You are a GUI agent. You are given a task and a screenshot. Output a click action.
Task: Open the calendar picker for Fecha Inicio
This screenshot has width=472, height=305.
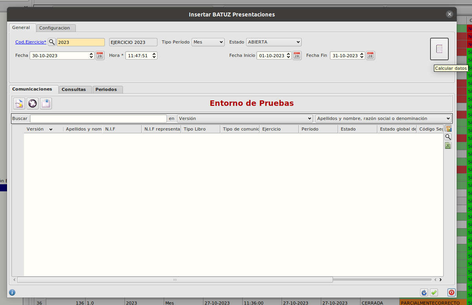(x=296, y=56)
